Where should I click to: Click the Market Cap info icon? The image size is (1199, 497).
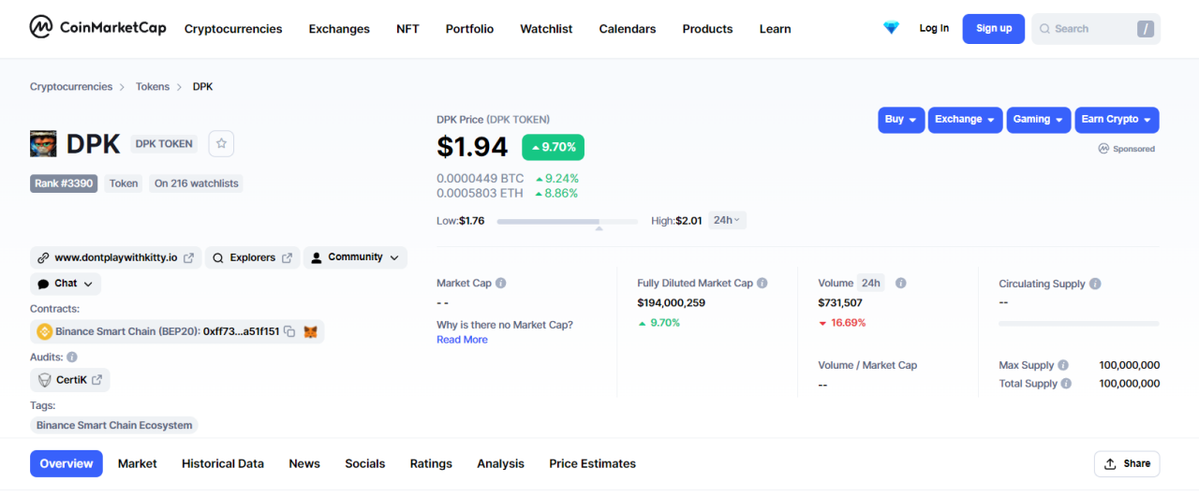point(500,283)
